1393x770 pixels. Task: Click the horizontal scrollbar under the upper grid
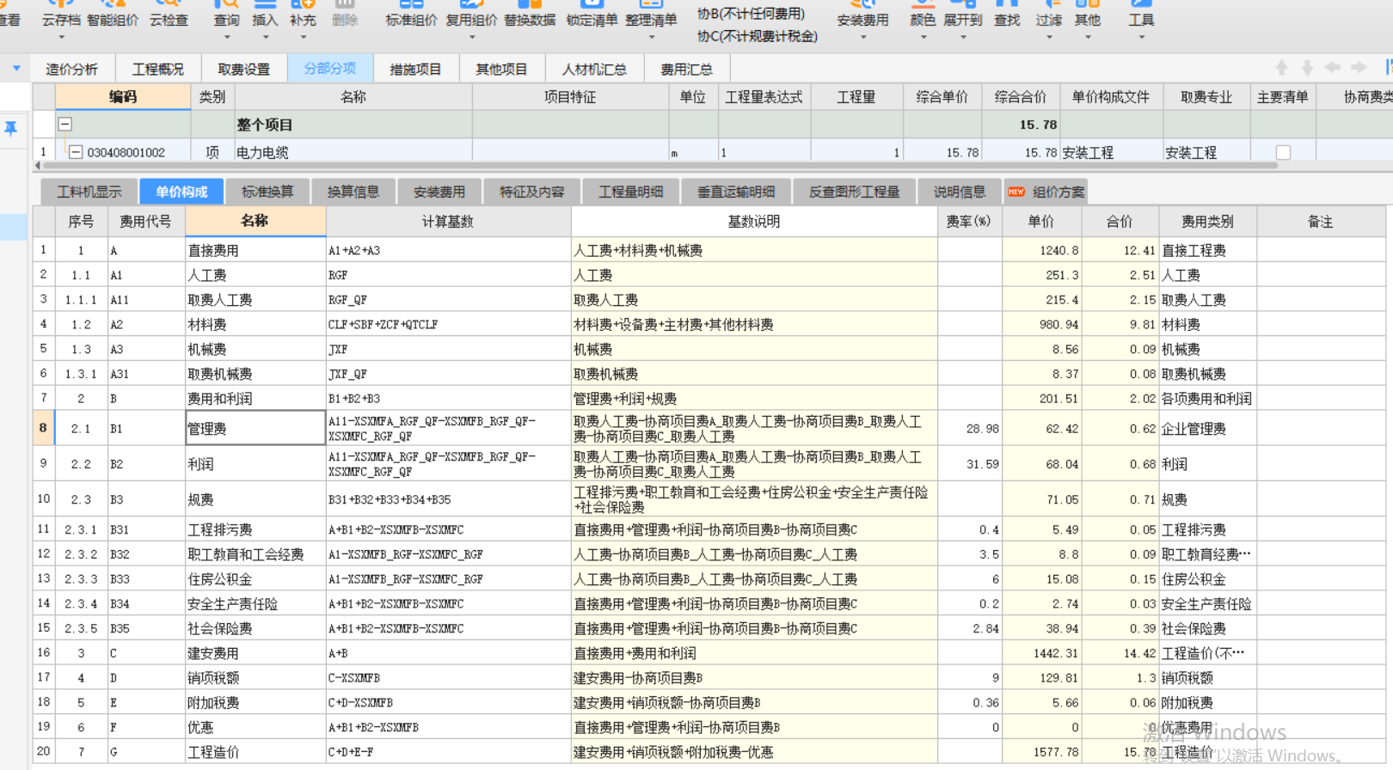pos(660,165)
